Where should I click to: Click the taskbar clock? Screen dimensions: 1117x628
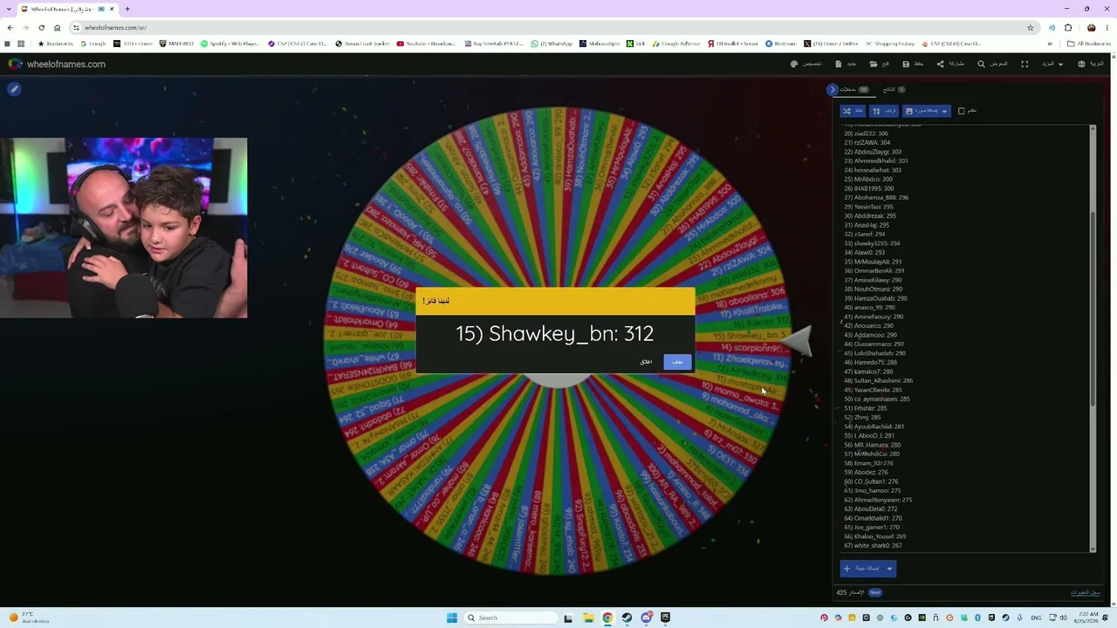pos(1087,618)
